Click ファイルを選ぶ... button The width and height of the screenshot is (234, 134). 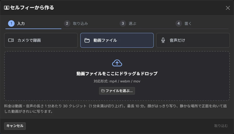pyautogui.click(x=117, y=91)
